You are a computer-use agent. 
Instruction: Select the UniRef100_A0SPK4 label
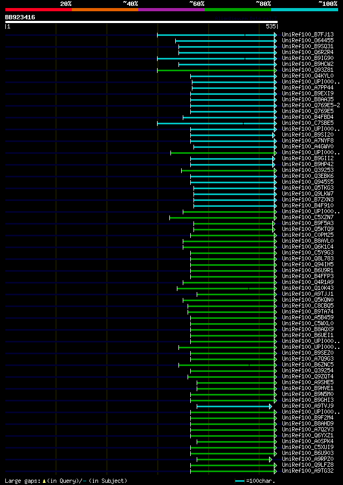tap(308, 442)
